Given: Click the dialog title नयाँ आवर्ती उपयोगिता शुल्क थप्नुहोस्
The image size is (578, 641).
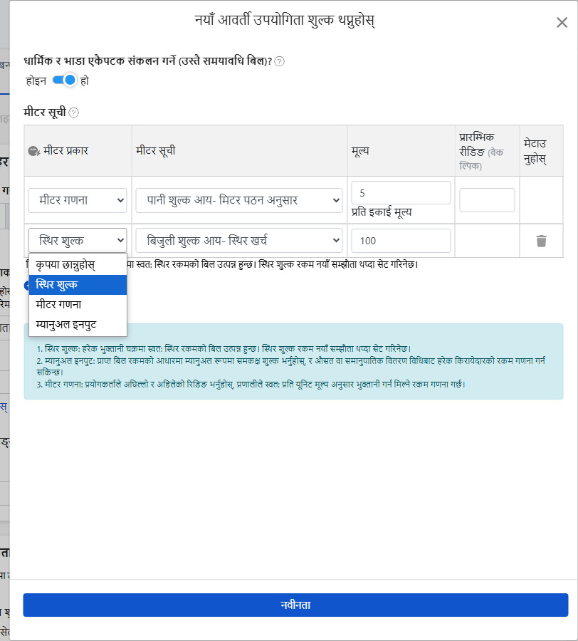Looking at the screenshot, I should click(x=285, y=20).
